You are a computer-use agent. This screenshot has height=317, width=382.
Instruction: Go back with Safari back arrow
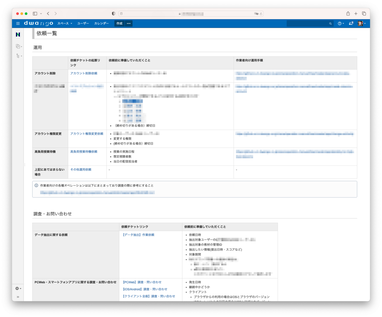tap(48, 14)
